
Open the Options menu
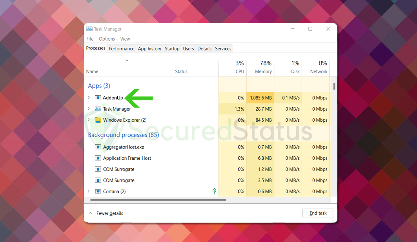point(107,39)
